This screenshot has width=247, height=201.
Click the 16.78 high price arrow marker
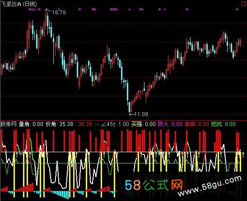[56, 12]
